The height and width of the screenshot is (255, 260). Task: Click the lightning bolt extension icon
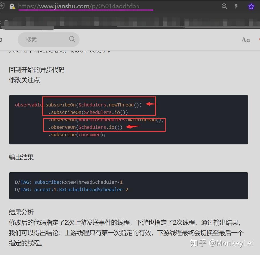click(x=237, y=6)
